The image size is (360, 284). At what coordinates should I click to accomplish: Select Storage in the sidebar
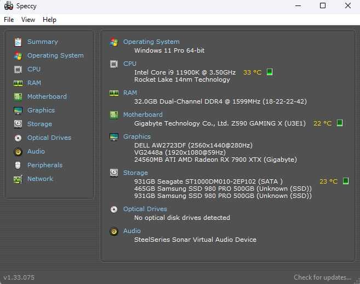tap(39, 124)
